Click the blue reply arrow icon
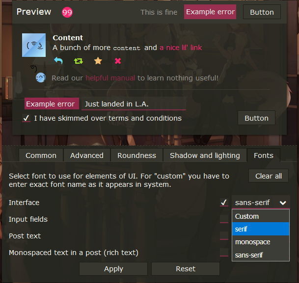The image size is (299, 283). click(x=58, y=61)
